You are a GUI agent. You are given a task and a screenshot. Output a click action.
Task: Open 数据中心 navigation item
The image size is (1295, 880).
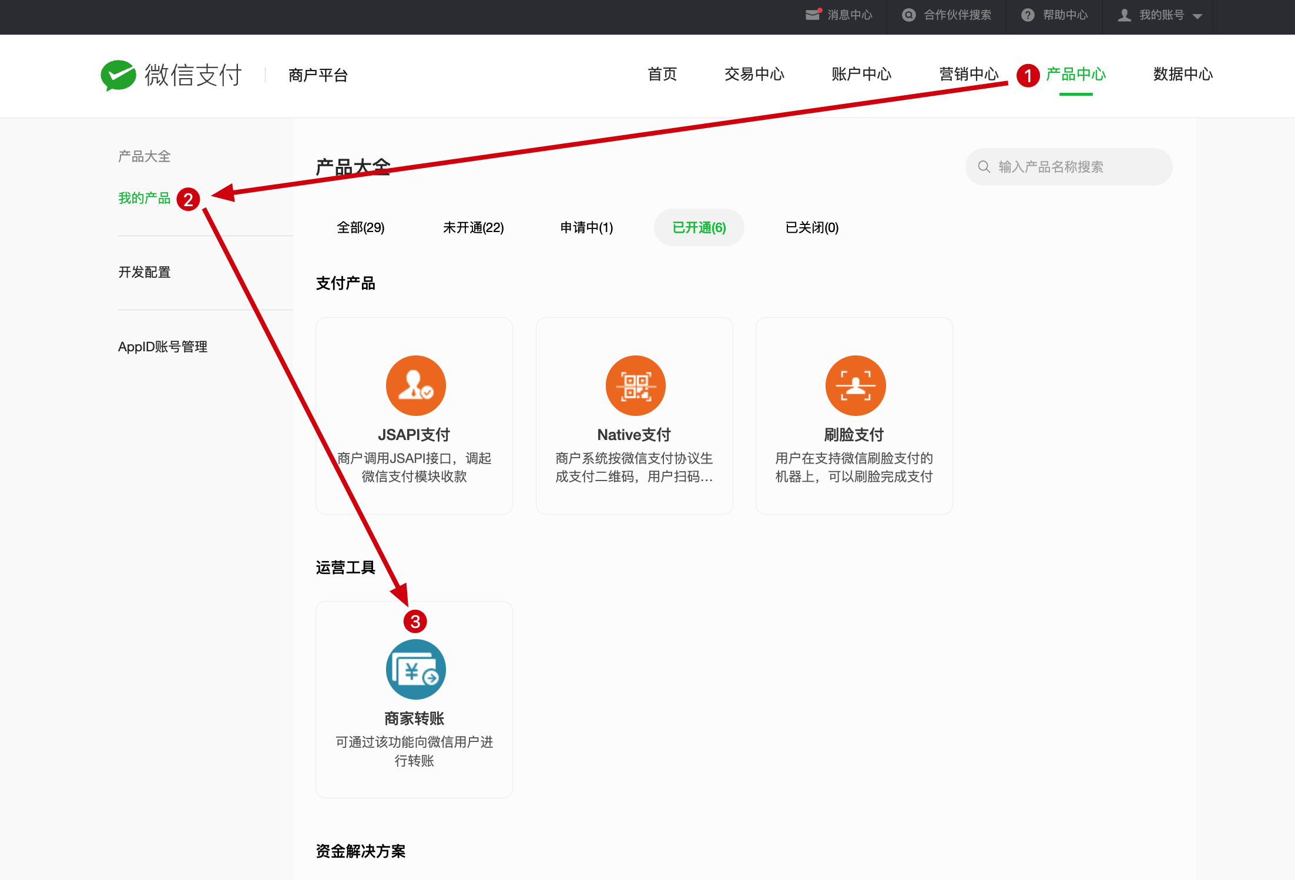click(1183, 75)
